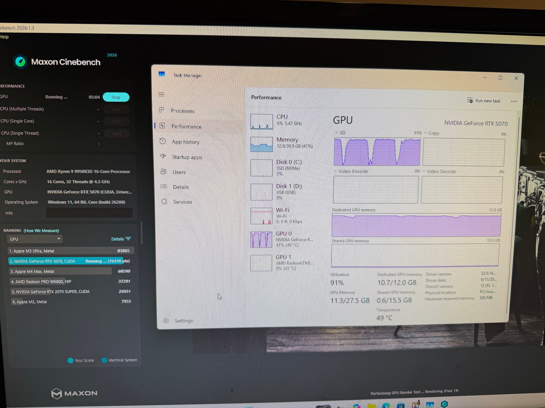
Task: Go to Processes in Task Manager
Action: 183,111
